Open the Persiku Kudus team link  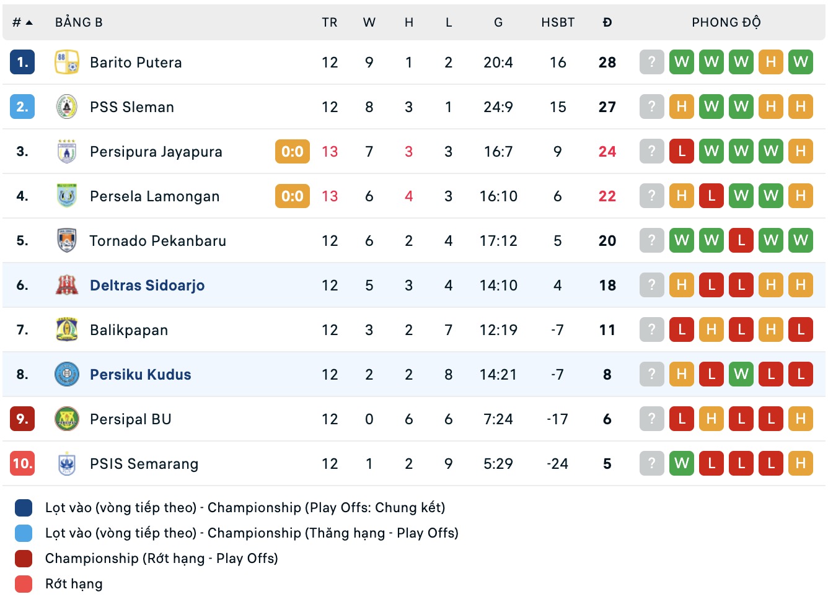point(140,375)
